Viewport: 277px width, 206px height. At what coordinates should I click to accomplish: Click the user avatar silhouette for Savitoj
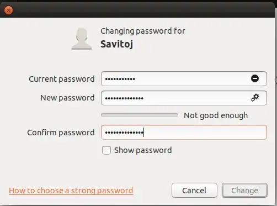point(82,39)
